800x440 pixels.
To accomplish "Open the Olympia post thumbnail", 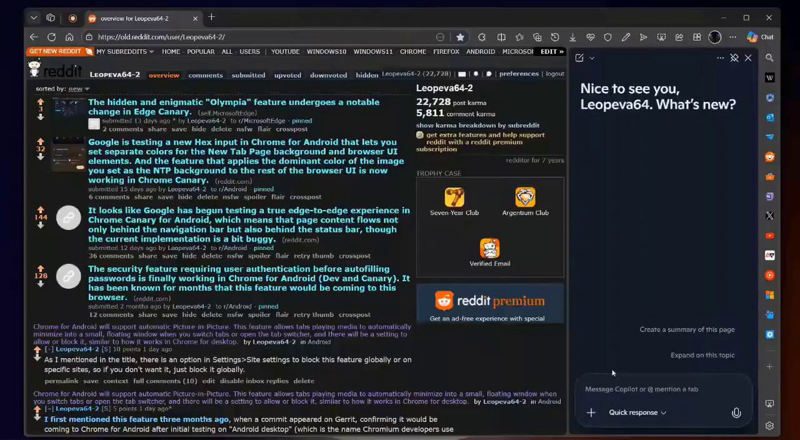I will click(x=69, y=107).
